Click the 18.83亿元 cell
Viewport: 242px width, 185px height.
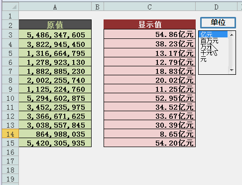pyautogui.click(x=149, y=71)
